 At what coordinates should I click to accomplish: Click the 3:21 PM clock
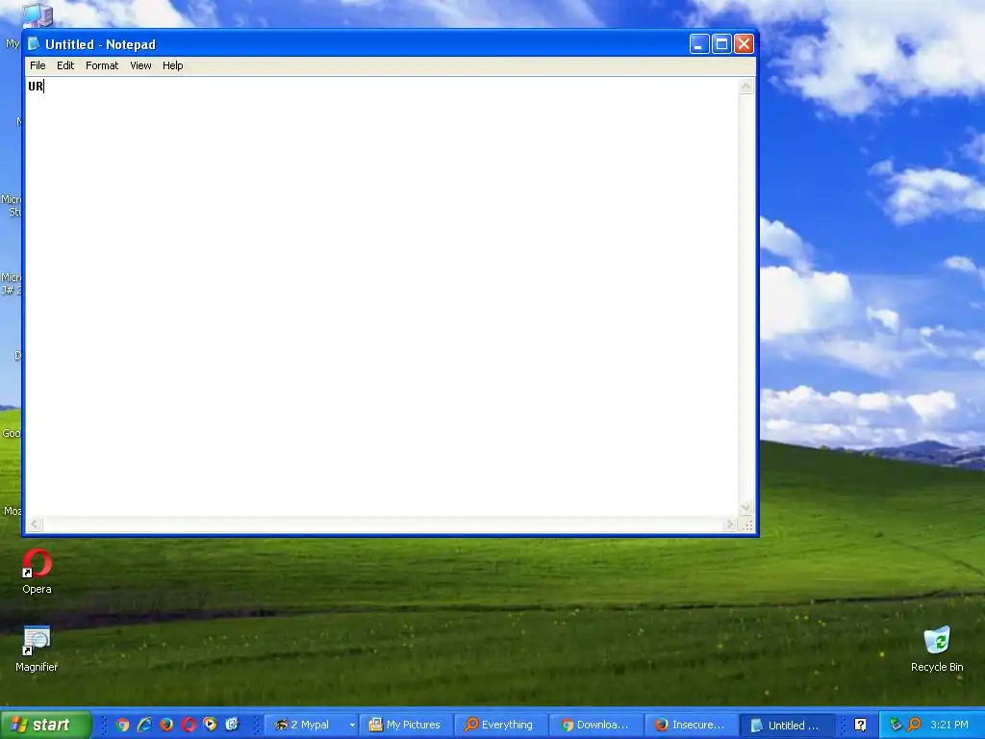[x=949, y=725]
